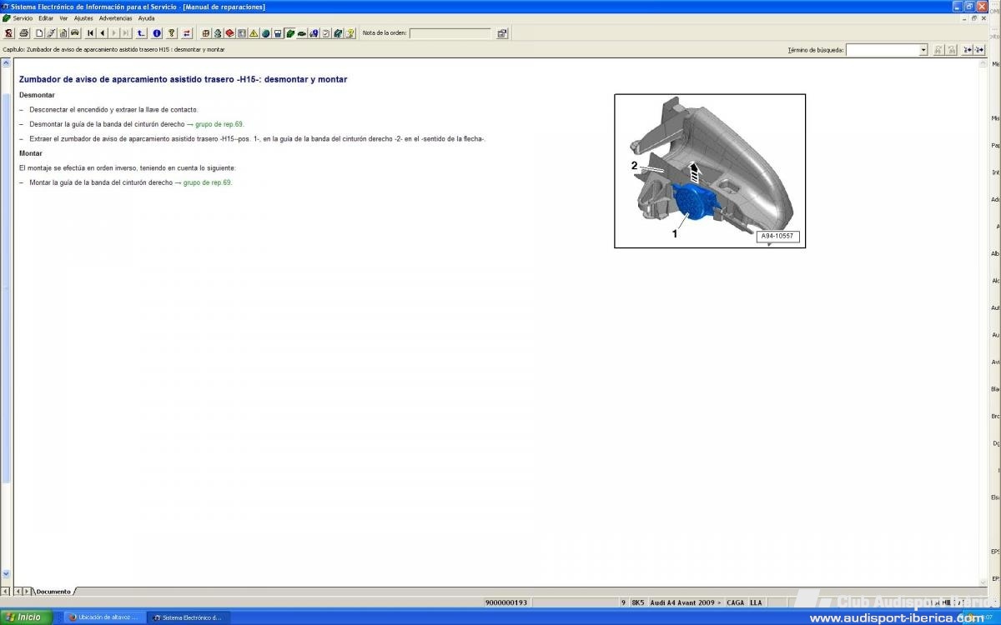
Task: Click the exit figure icon at toolbar start
Action: [8, 33]
